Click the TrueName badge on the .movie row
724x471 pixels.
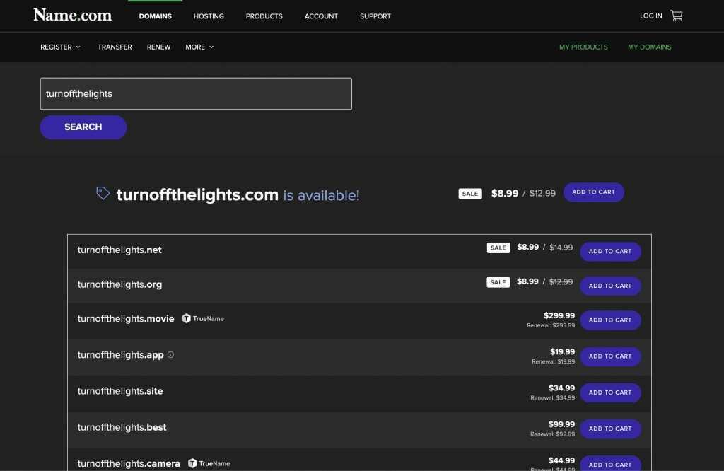click(203, 319)
